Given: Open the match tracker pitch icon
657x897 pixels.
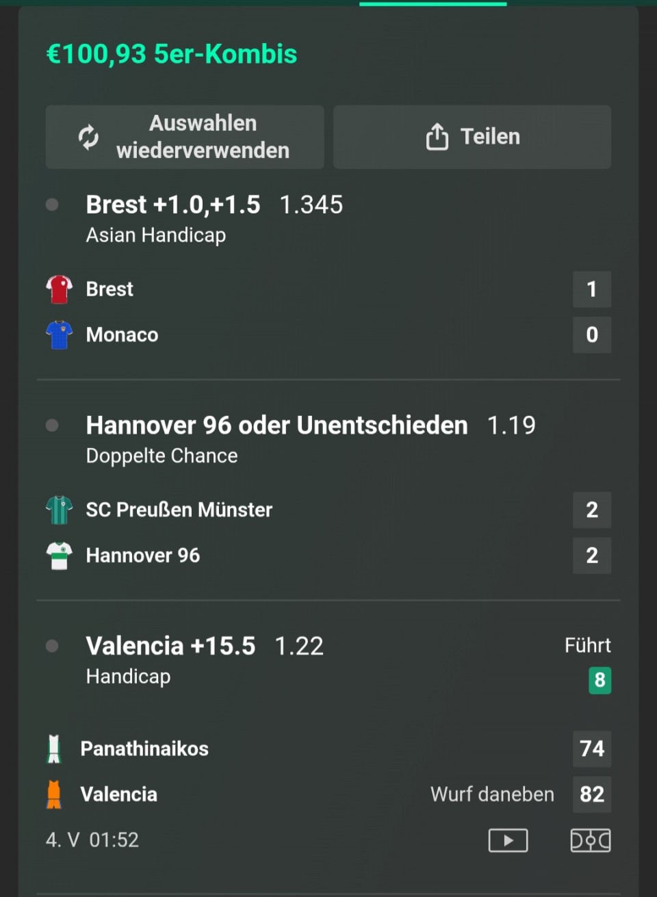Looking at the screenshot, I should (x=591, y=840).
